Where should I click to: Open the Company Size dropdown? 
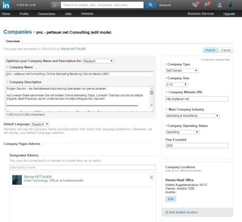(x=177, y=84)
